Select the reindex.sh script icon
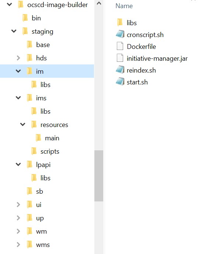The height and width of the screenshot is (254, 202). click(x=120, y=70)
